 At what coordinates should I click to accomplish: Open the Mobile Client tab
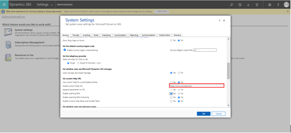pyautogui.click(x=165, y=35)
